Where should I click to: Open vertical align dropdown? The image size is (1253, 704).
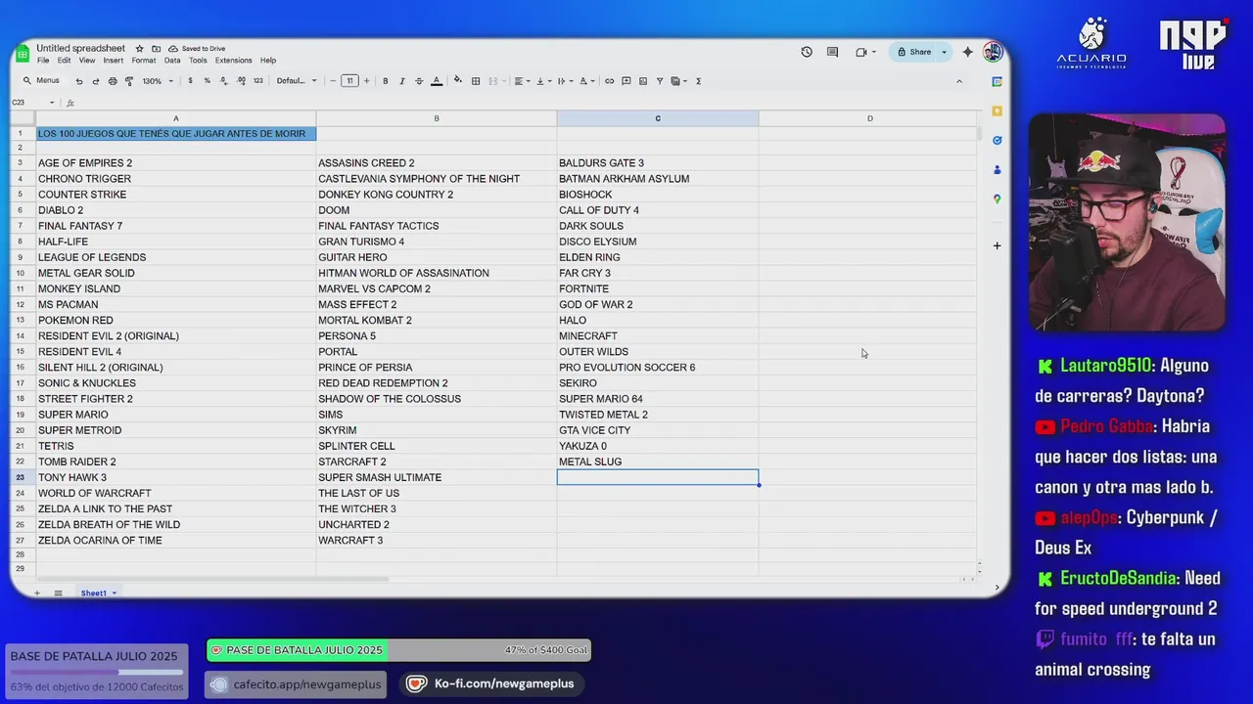point(542,81)
